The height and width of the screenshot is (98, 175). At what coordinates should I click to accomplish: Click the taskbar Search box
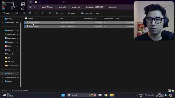[x=81, y=95]
